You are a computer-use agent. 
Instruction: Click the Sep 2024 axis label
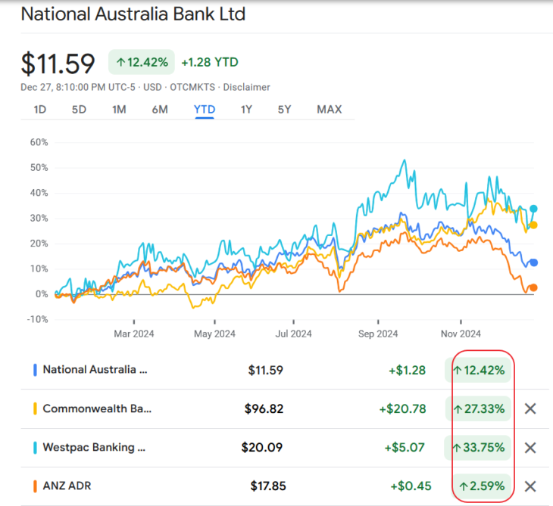coord(378,334)
